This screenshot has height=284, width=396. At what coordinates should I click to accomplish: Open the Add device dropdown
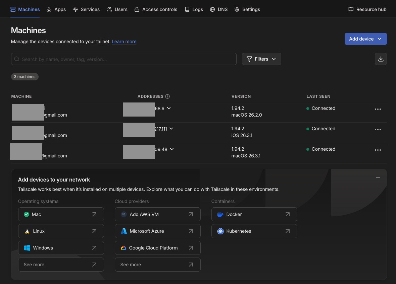point(365,39)
